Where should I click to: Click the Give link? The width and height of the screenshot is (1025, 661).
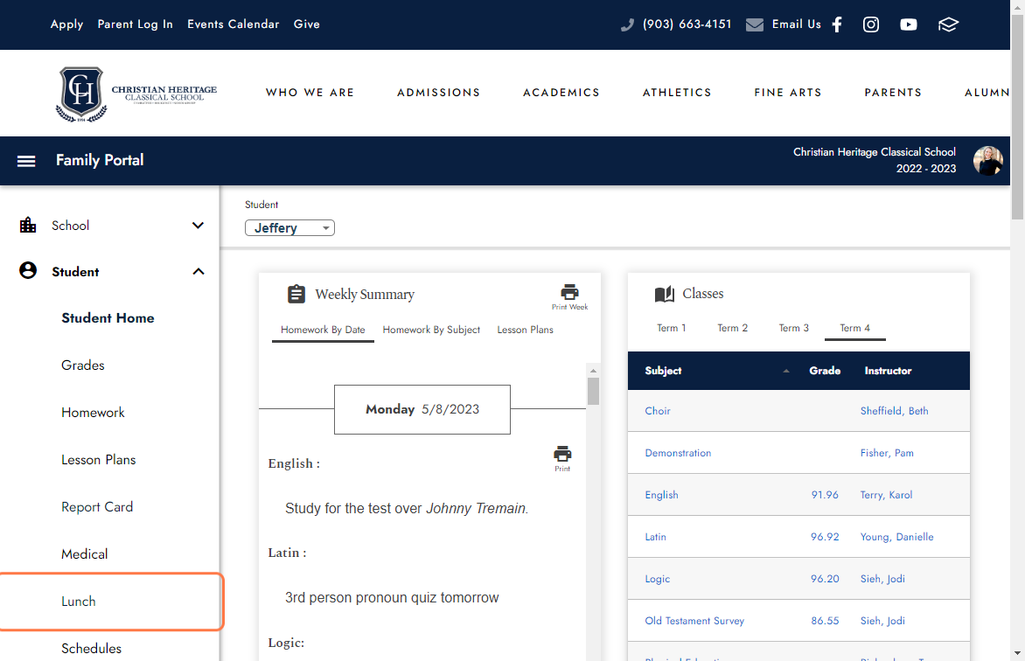click(307, 24)
